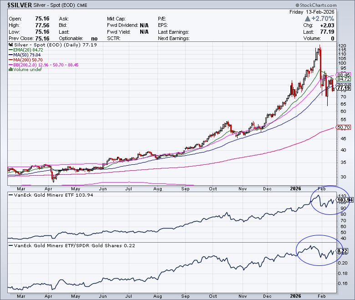This screenshot has width=355, height=300.
Task: Click the 30 label on the silver price axis
Action: click(x=344, y=177)
